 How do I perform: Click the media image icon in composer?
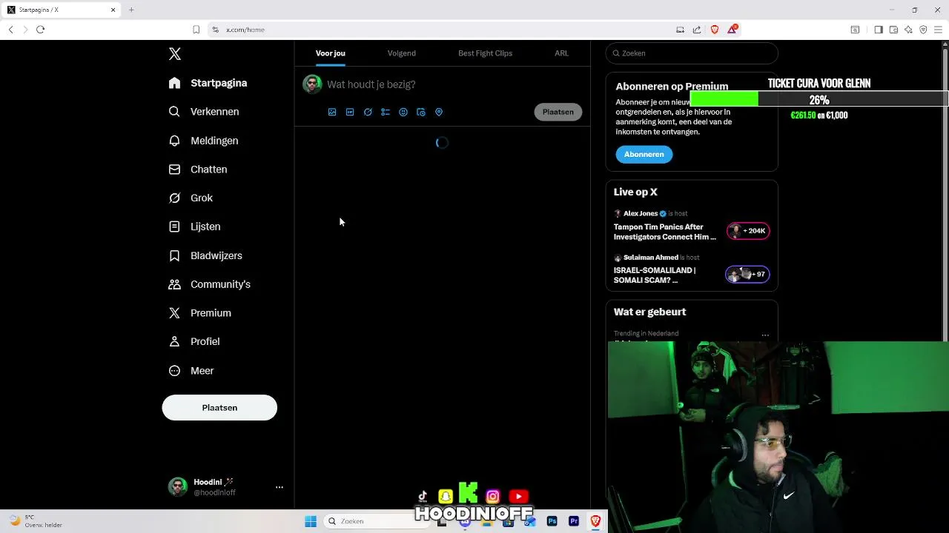pyautogui.click(x=332, y=112)
